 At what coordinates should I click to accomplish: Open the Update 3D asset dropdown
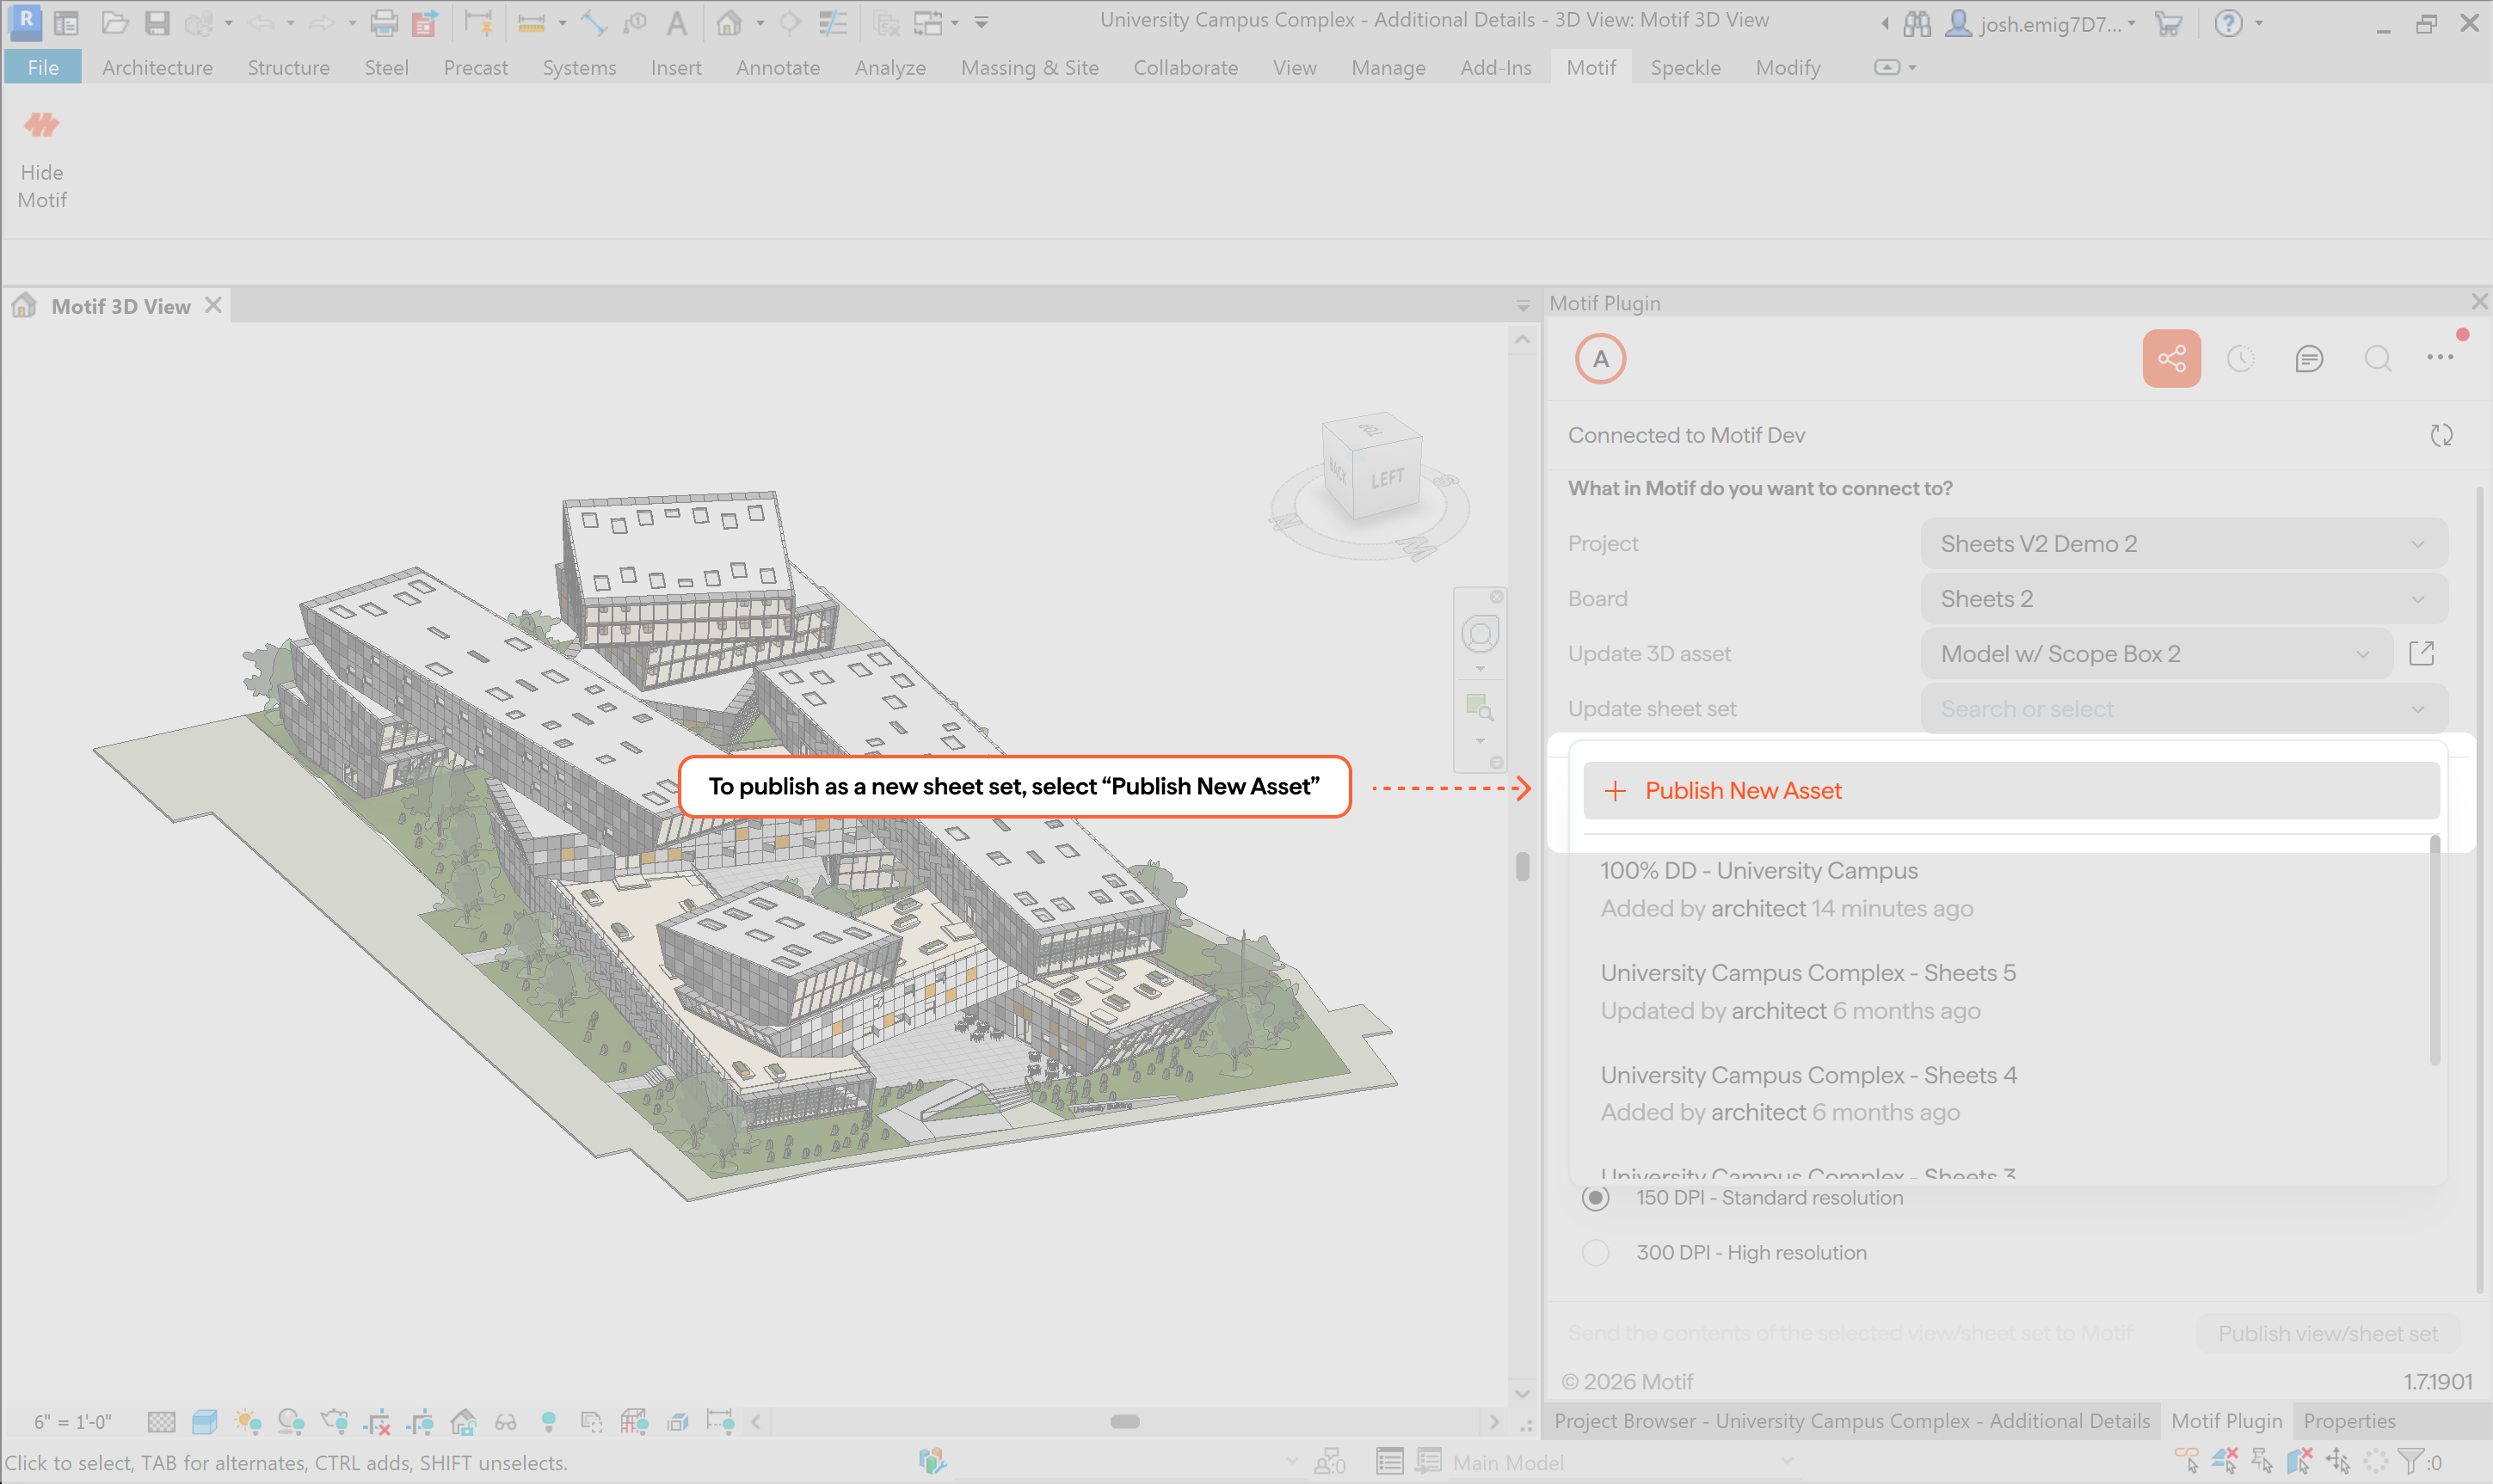click(x=2156, y=653)
